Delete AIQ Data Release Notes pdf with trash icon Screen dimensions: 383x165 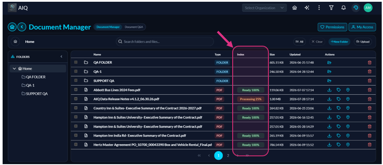[x=369, y=99]
